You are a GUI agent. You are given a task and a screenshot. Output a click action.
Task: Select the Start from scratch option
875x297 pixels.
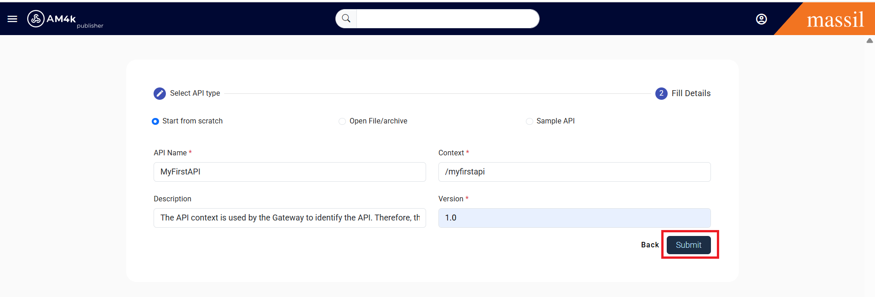click(x=155, y=121)
